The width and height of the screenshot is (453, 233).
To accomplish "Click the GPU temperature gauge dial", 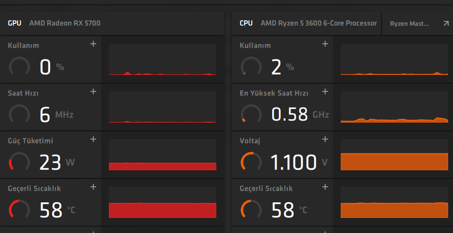I will (19, 209).
